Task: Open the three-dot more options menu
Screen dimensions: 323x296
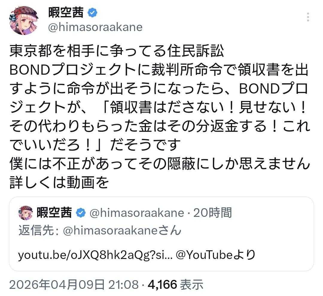Action: pos(308,17)
